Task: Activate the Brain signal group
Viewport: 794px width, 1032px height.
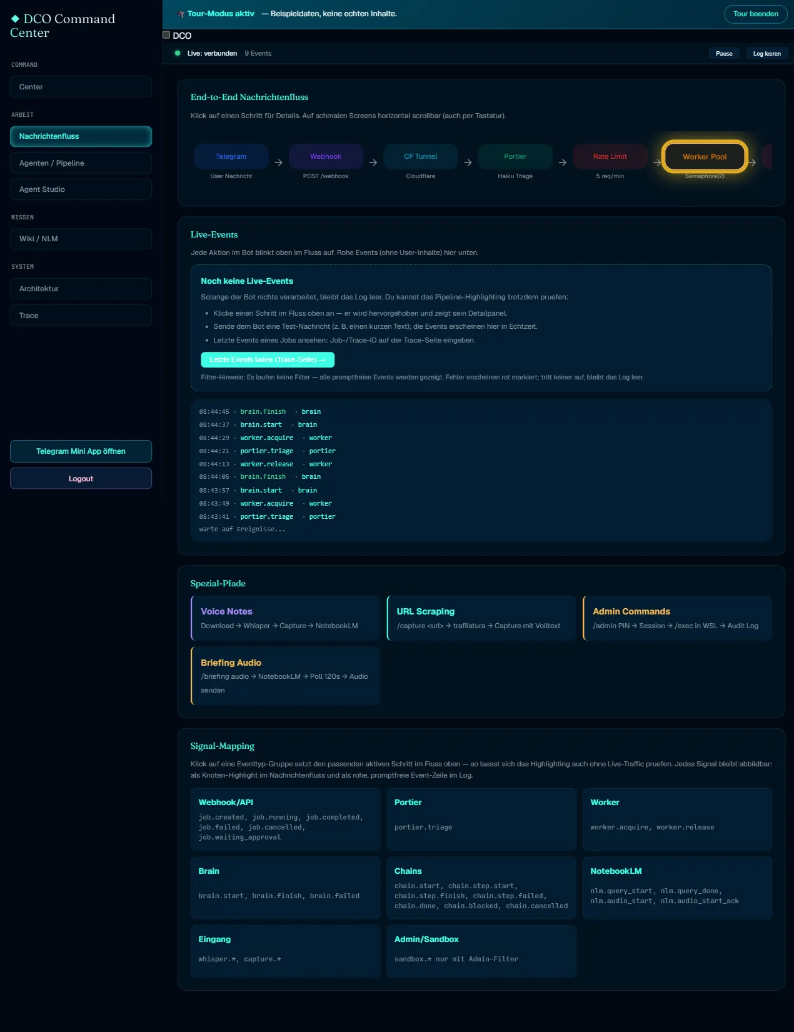Action: tap(285, 888)
